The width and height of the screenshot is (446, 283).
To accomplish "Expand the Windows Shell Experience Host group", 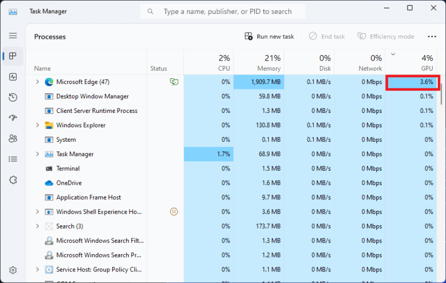I will [x=37, y=211].
